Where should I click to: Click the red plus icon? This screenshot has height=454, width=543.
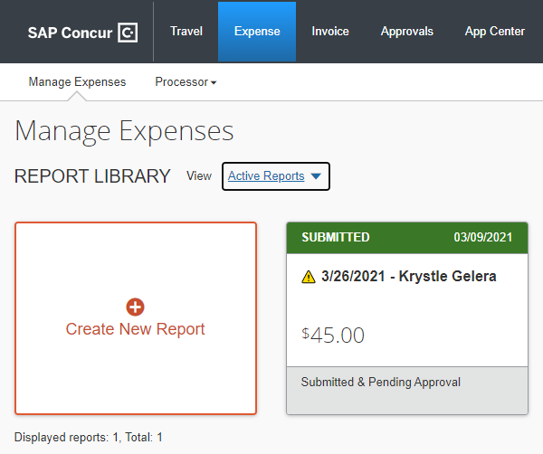tap(136, 307)
